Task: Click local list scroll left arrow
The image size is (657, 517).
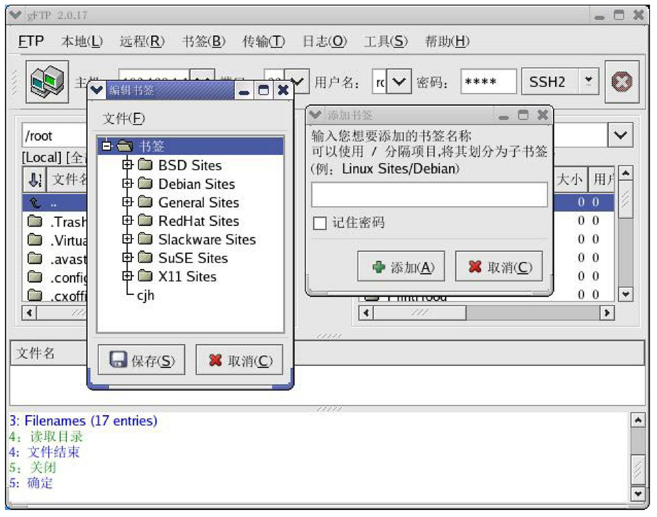Action: point(30,313)
